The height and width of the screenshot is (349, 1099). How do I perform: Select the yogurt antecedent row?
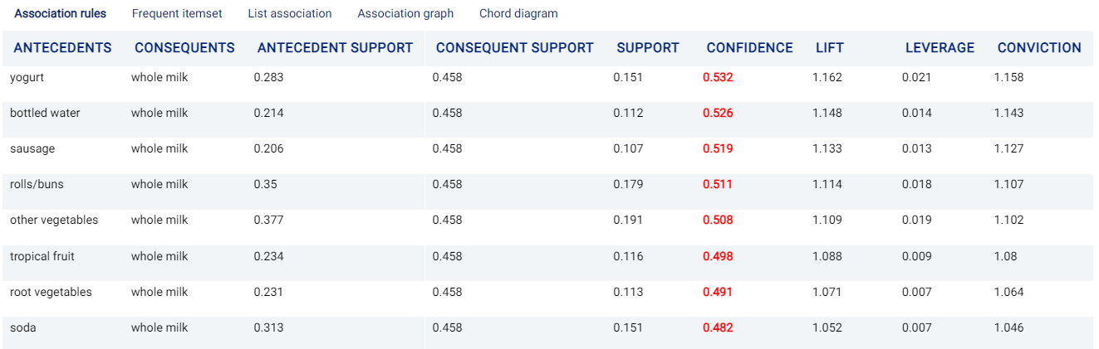coord(547,77)
